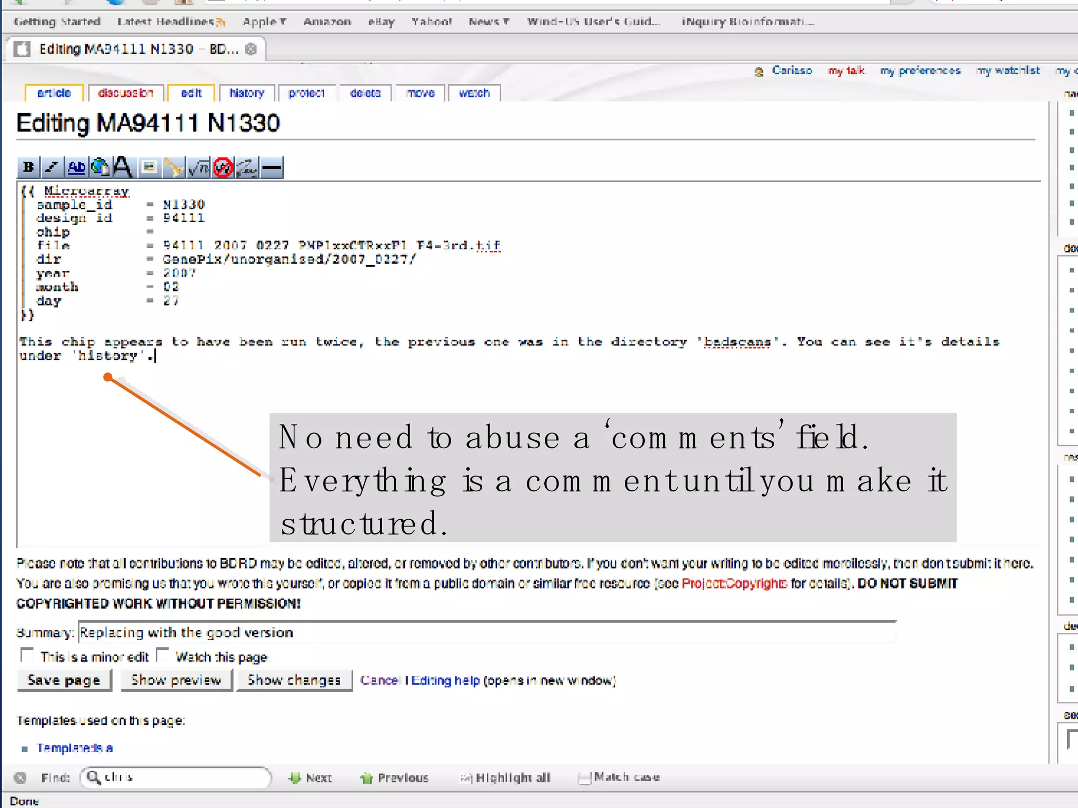Open eBay bookmark
This screenshot has height=808, width=1078.
coord(381,22)
